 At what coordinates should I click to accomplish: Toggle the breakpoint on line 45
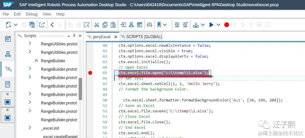(90, 73)
